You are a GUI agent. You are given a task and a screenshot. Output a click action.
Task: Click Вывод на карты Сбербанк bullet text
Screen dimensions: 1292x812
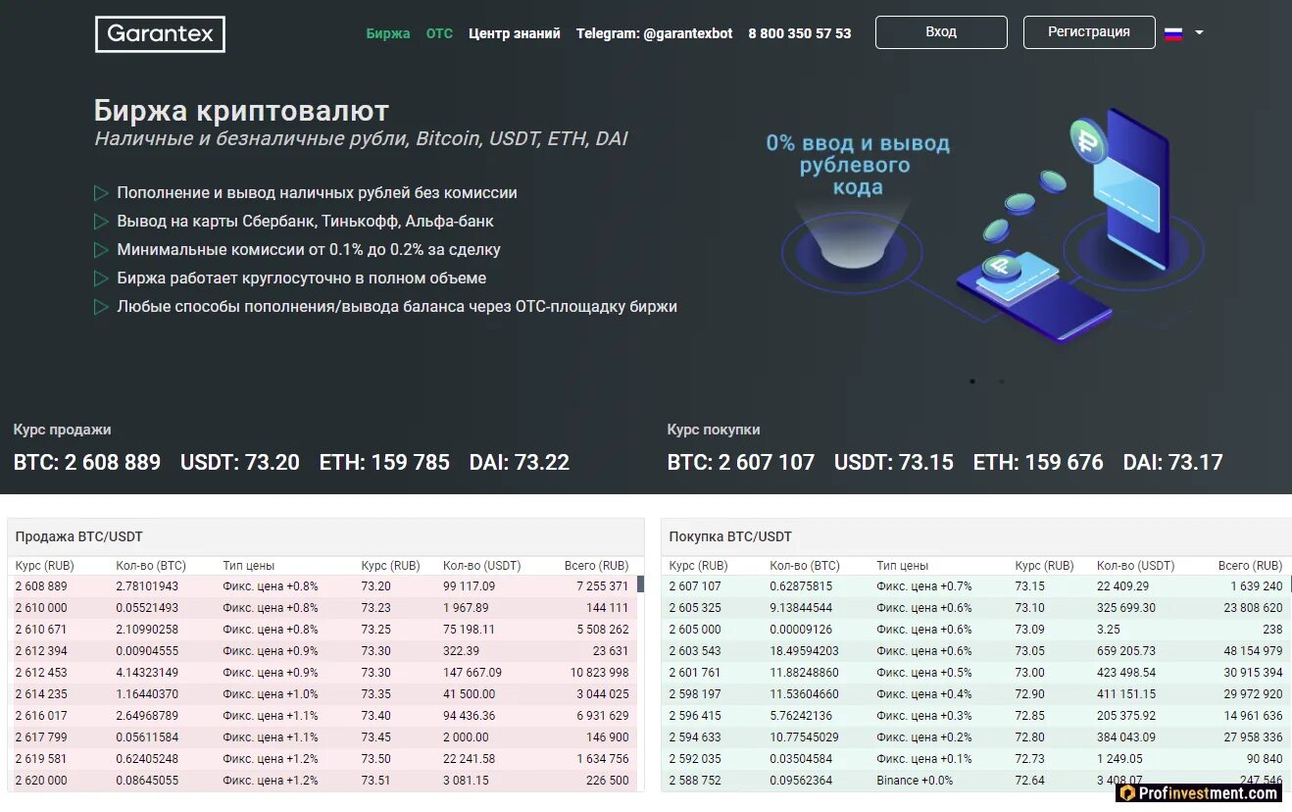(306, 221)
